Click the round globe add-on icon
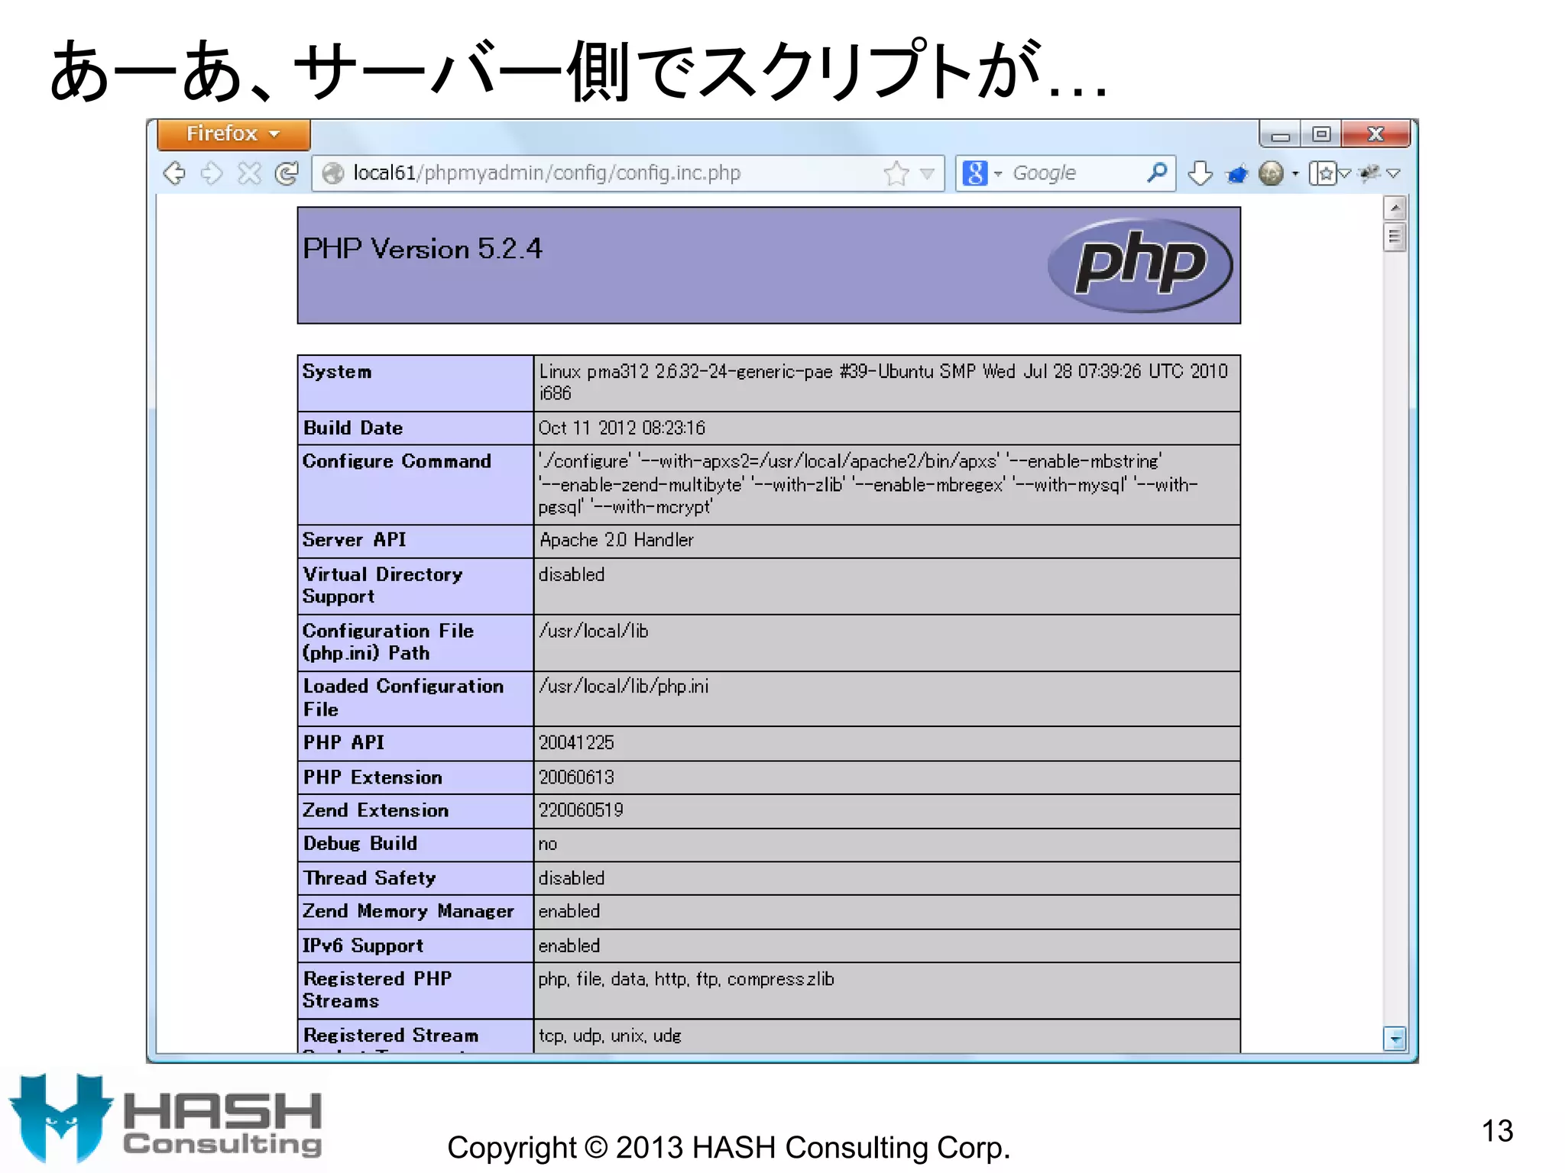The width and height of the screenshot is (1565, 1173). (1271, 173)
